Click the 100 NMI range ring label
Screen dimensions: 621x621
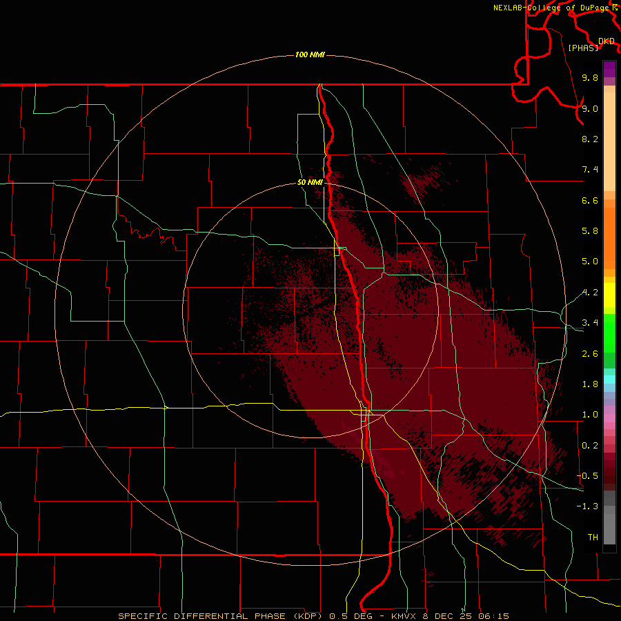click(310, 55)
